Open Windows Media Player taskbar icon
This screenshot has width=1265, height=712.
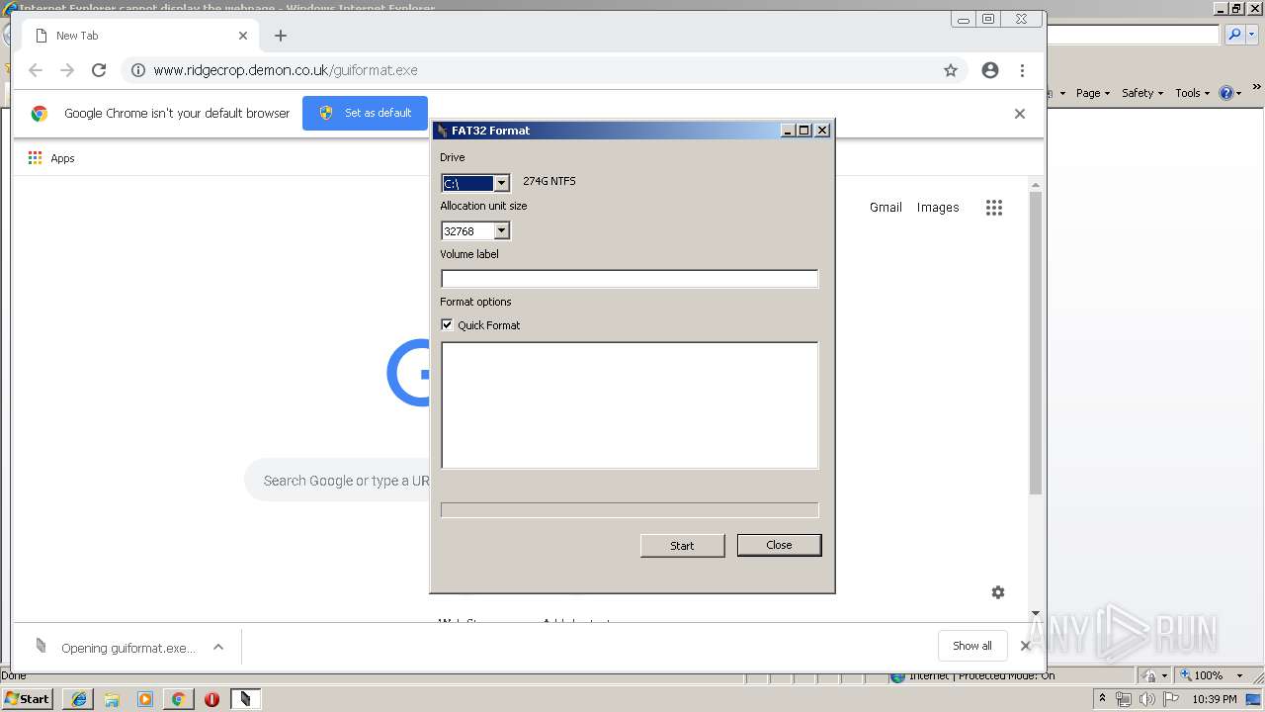[x=145, y=699]
